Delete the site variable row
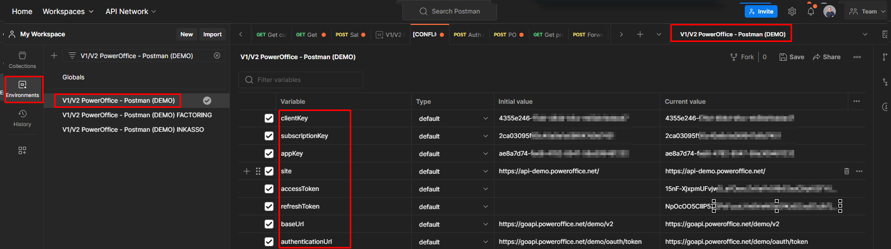 pyautogui.click(x=846, y=171)
